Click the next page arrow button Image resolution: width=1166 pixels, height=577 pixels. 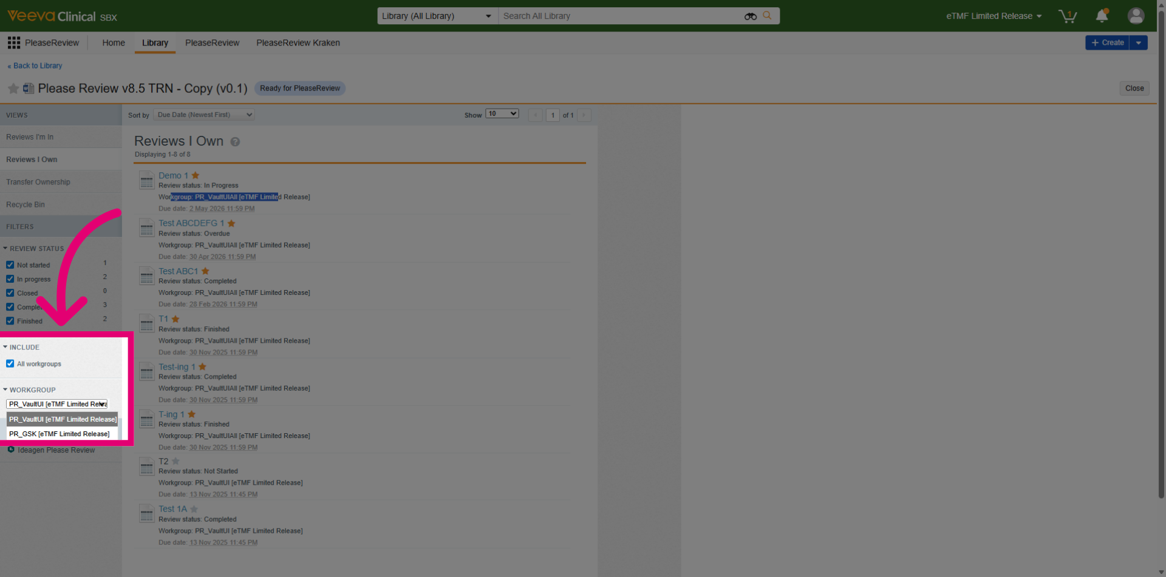584,115
